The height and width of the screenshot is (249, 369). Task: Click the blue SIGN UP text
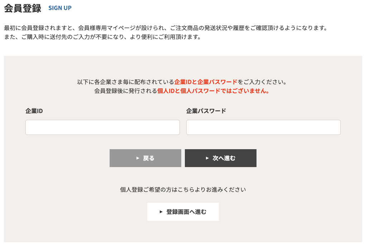60,8
